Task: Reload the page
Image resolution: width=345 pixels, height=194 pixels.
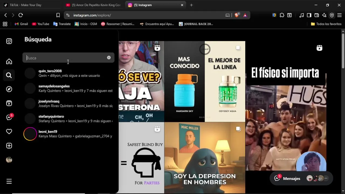Action: point(21,15)
